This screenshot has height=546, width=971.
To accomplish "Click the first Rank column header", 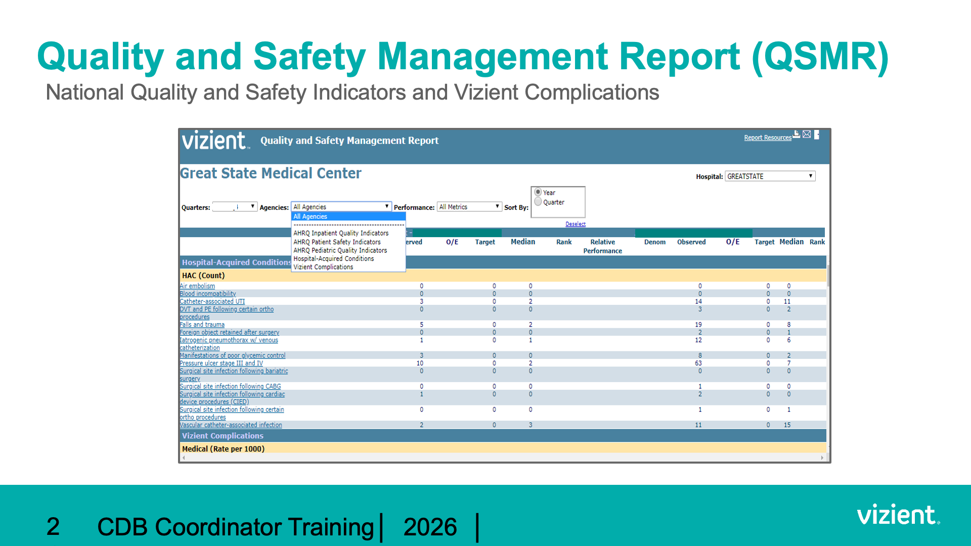I will click(564, 242).
